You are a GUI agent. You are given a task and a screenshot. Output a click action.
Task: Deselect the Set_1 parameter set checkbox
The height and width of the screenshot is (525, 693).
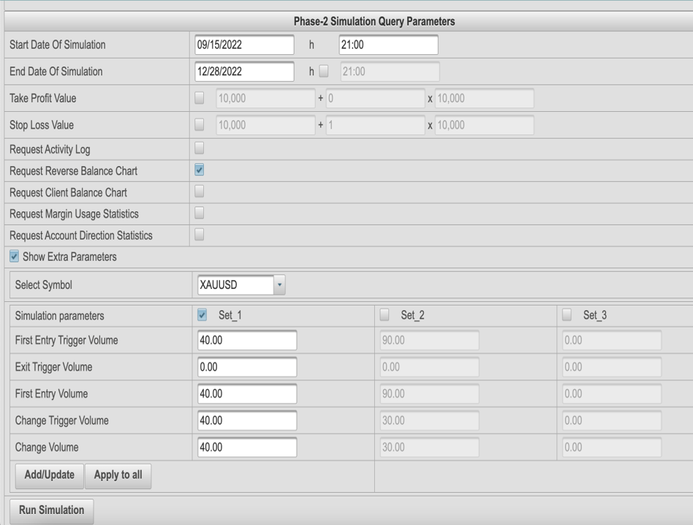click(202, 315)
